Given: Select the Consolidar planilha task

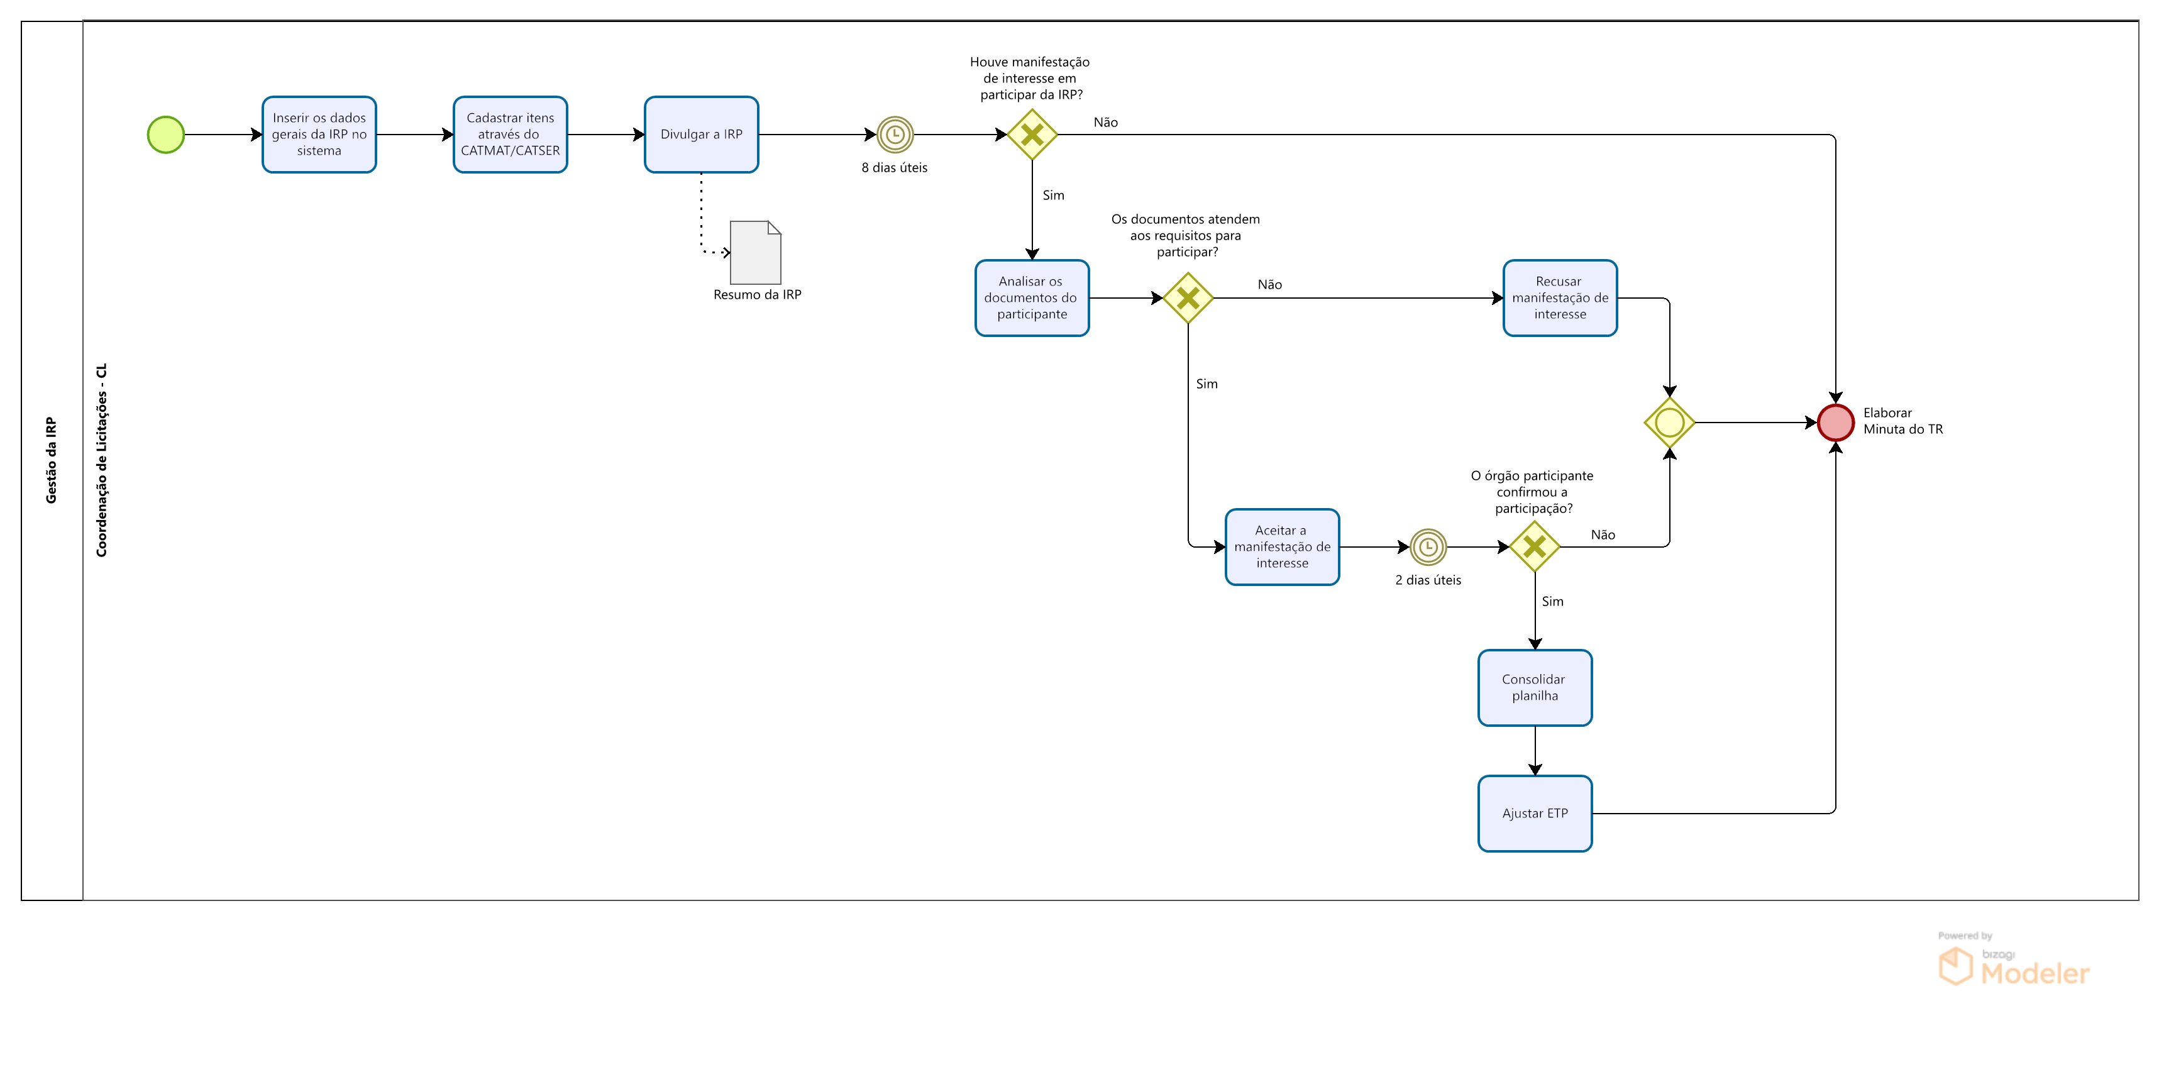Looking at the screenshot, I should [1535, 689].
